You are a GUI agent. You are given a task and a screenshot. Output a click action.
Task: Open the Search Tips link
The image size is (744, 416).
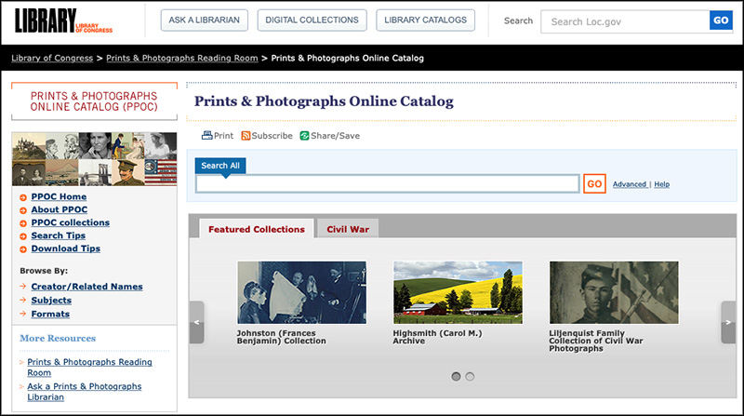(59, 235)
